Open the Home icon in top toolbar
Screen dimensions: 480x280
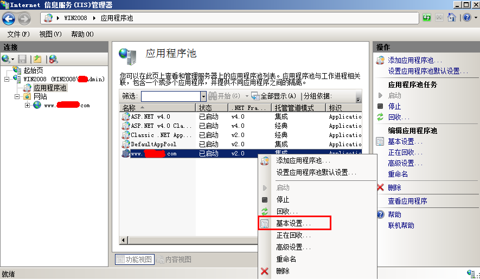coord(452,17)
